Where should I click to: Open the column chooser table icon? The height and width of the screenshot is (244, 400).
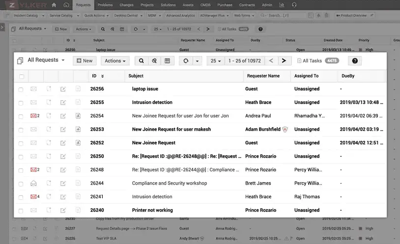167,61
